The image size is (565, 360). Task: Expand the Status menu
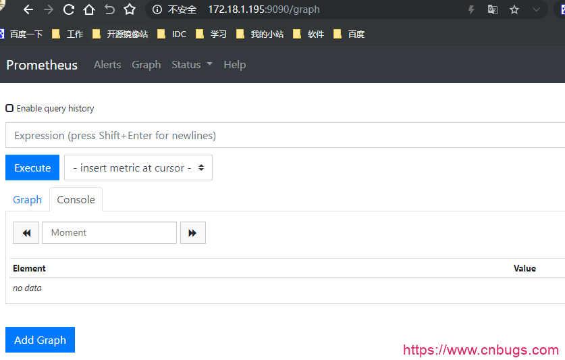click(x=192, y=65)
